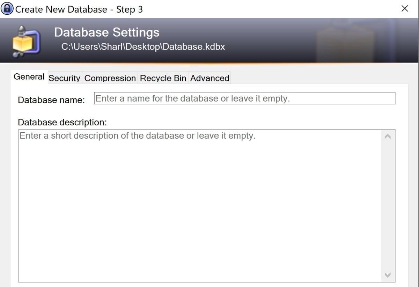The width and height of the screenshot is (419, 287).
Task: Click the Database name label
Action: [x=51, y=100]
